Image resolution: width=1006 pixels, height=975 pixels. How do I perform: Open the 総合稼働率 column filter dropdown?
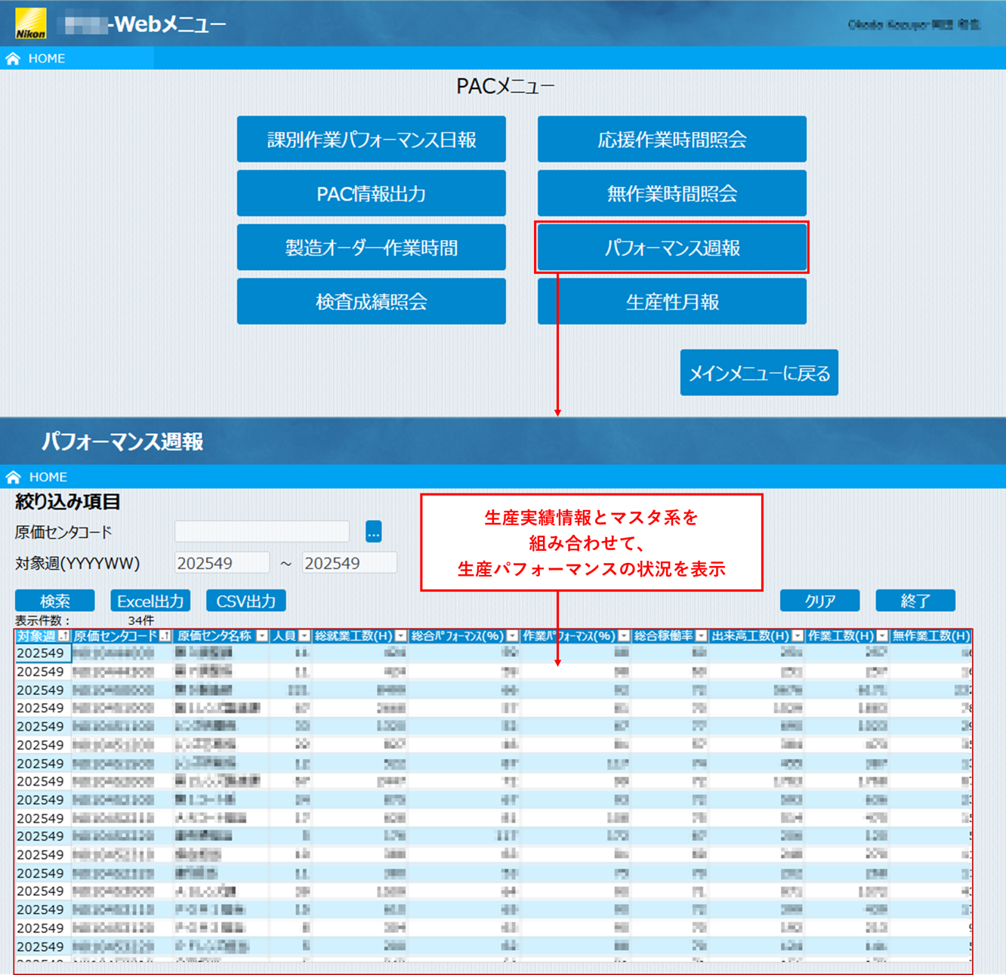700,635
